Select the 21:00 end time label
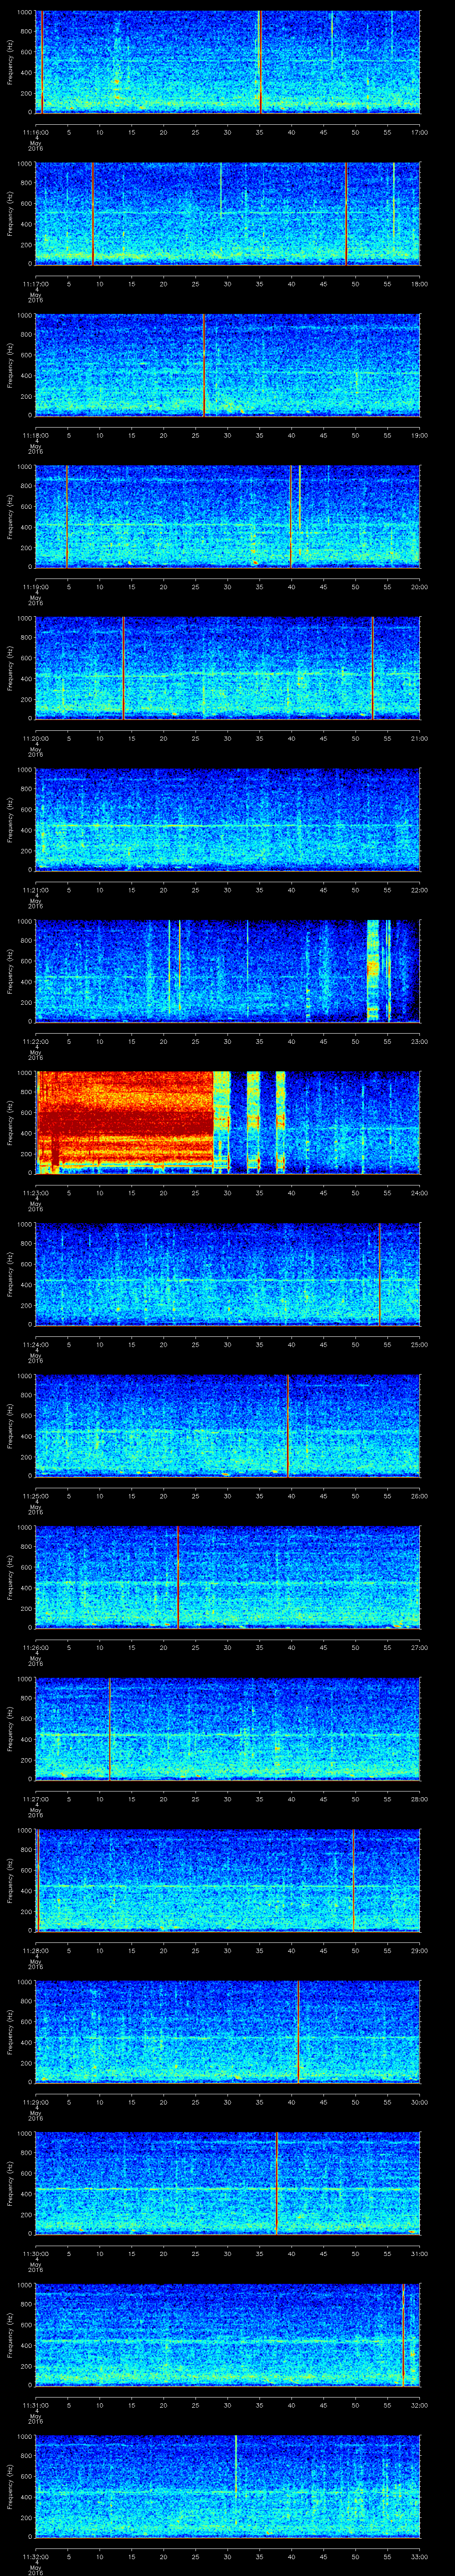The width and height of the screenshot is (455, 2576). pos(419,738)
